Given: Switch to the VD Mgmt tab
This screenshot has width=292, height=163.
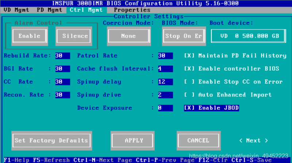Looking at the screenshot, I should (16, 10).
